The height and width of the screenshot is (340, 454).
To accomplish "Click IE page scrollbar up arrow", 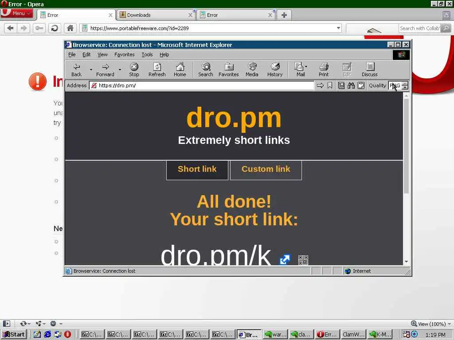I will click(406, 96).
